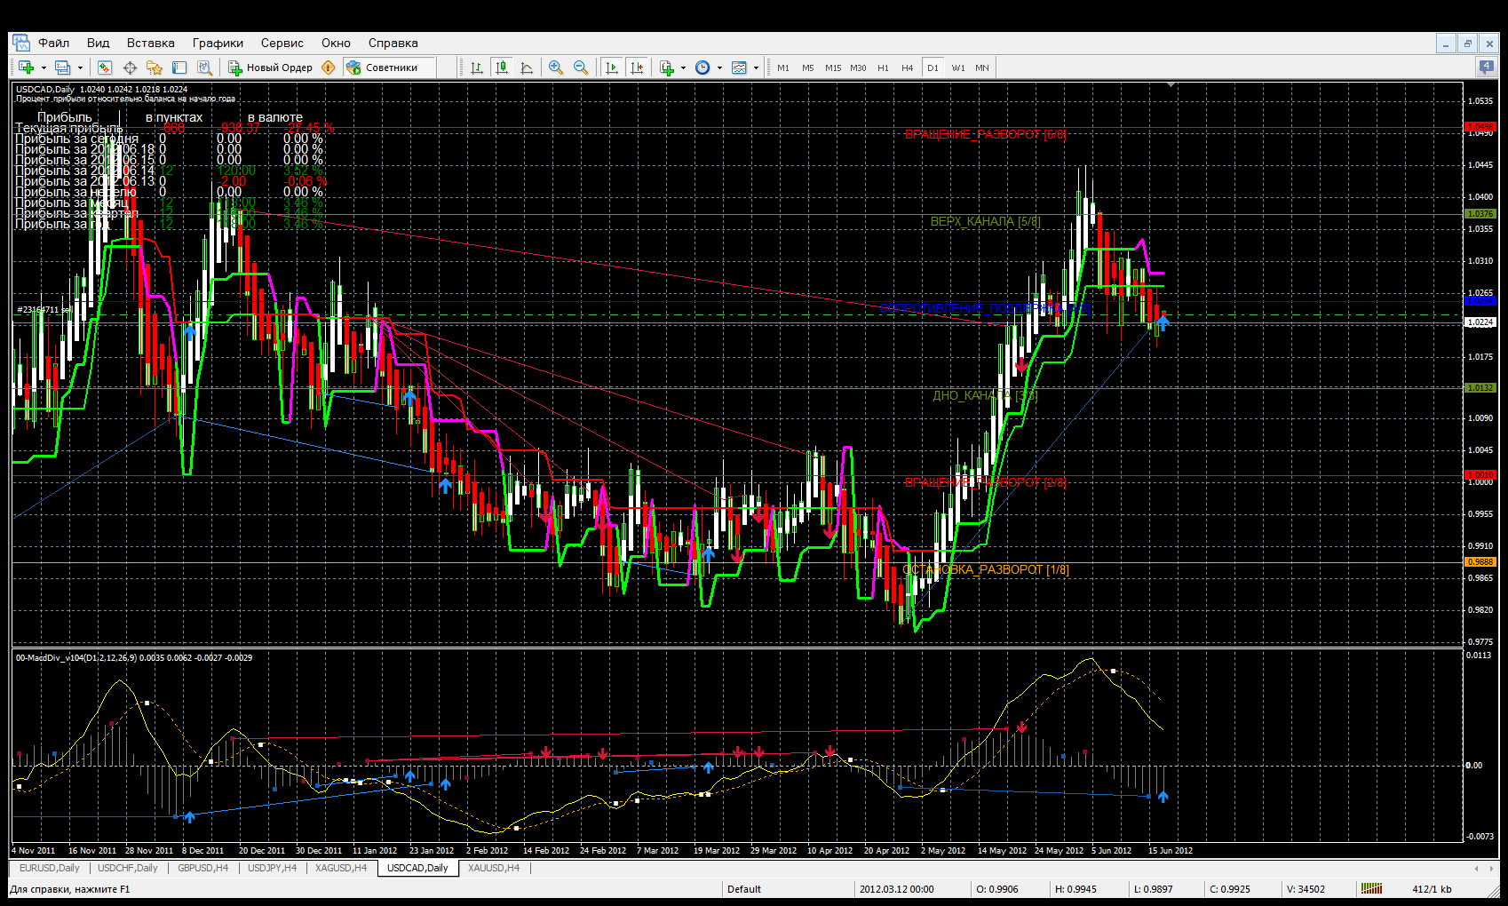The width and height of the screenshot is (1508, 906).
Task: Switch to the XAUUSD,H4 chart tab
Action: click(x=494, y=868)
